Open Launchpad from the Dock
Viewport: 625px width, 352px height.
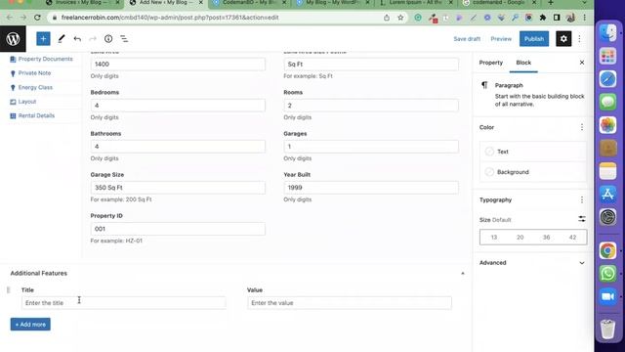pos(607,56)
